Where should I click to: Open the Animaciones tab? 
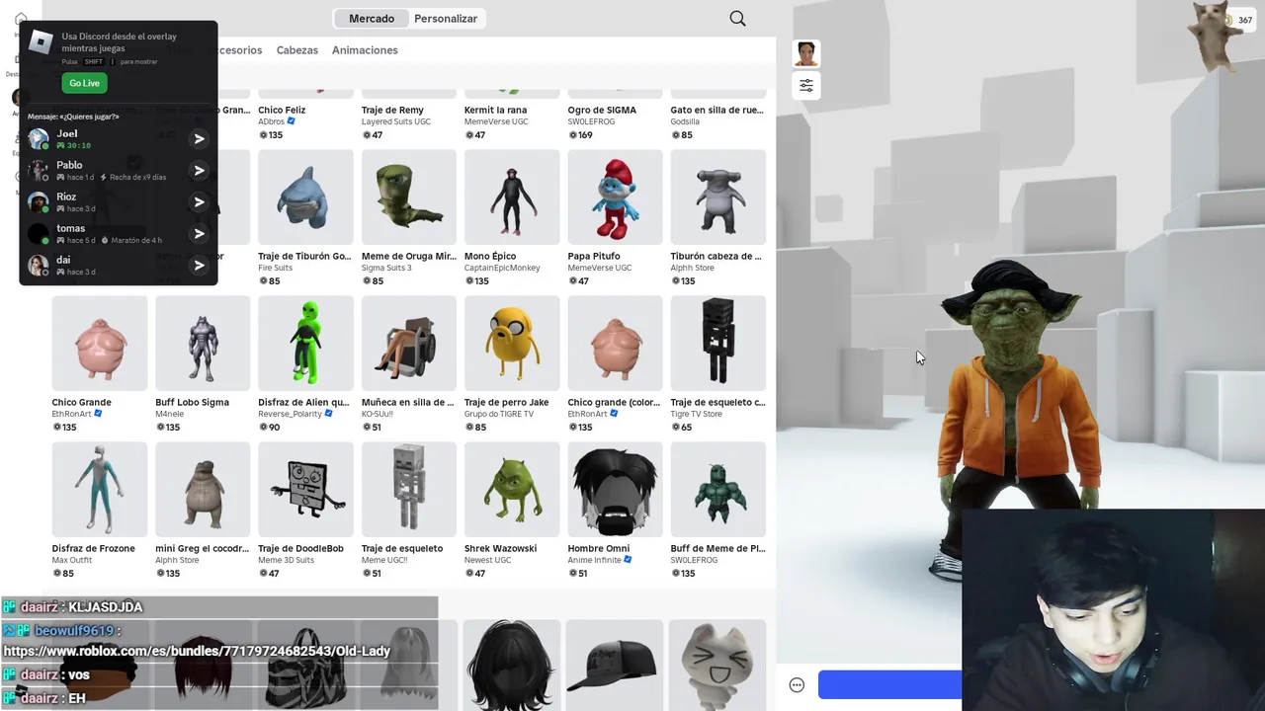[365, 50]
